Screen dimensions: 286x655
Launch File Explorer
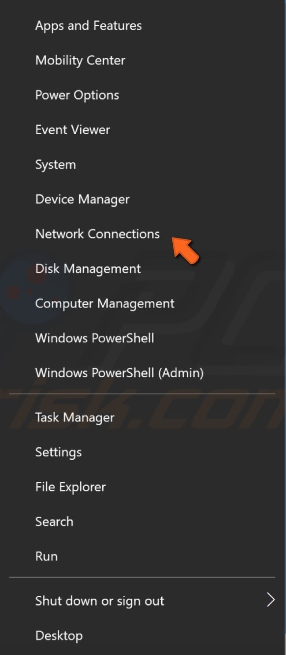pos(70,487)
